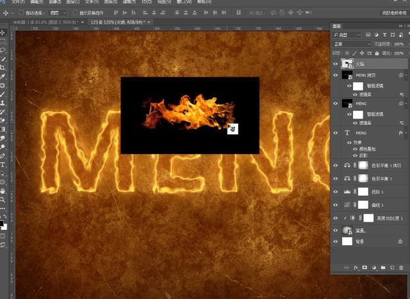The width and height of the screenshot is (410, 299).
Task: Hide the bottom 背景 layer
Action: click(336, 242)
